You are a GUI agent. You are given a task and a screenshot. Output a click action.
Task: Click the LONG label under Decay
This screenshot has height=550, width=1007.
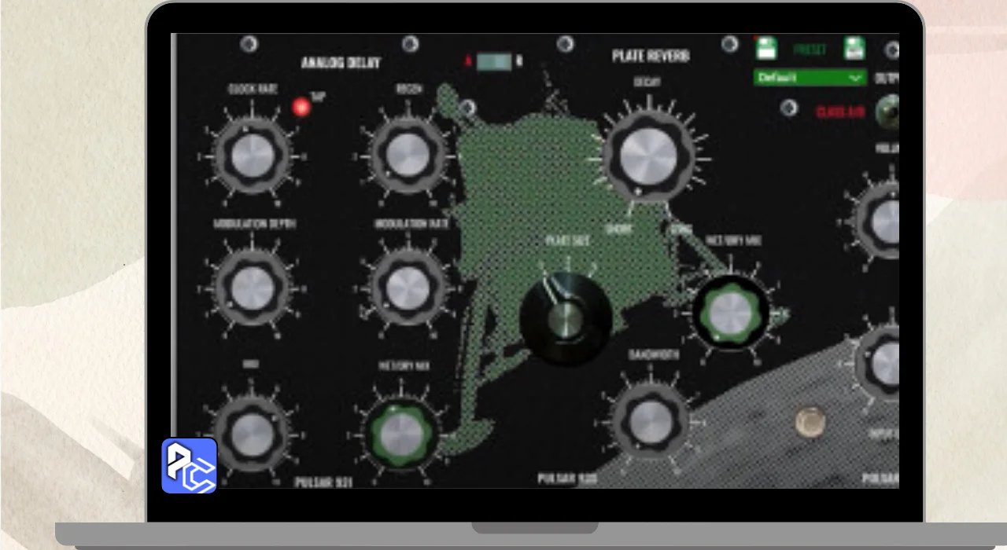point(680,229)
